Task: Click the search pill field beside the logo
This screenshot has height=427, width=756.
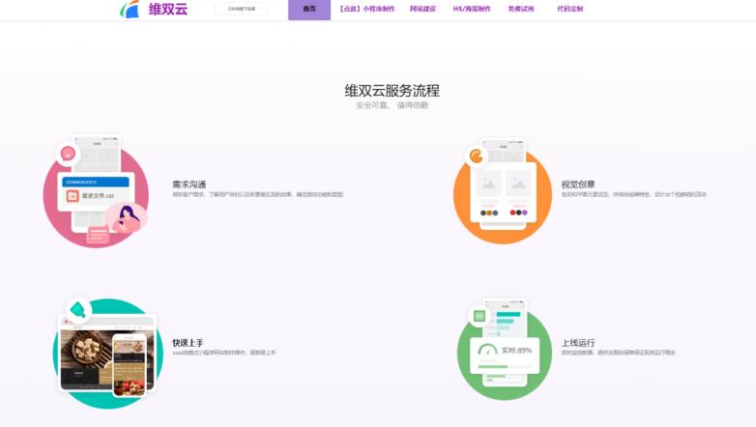Action: tap(241, 9)
